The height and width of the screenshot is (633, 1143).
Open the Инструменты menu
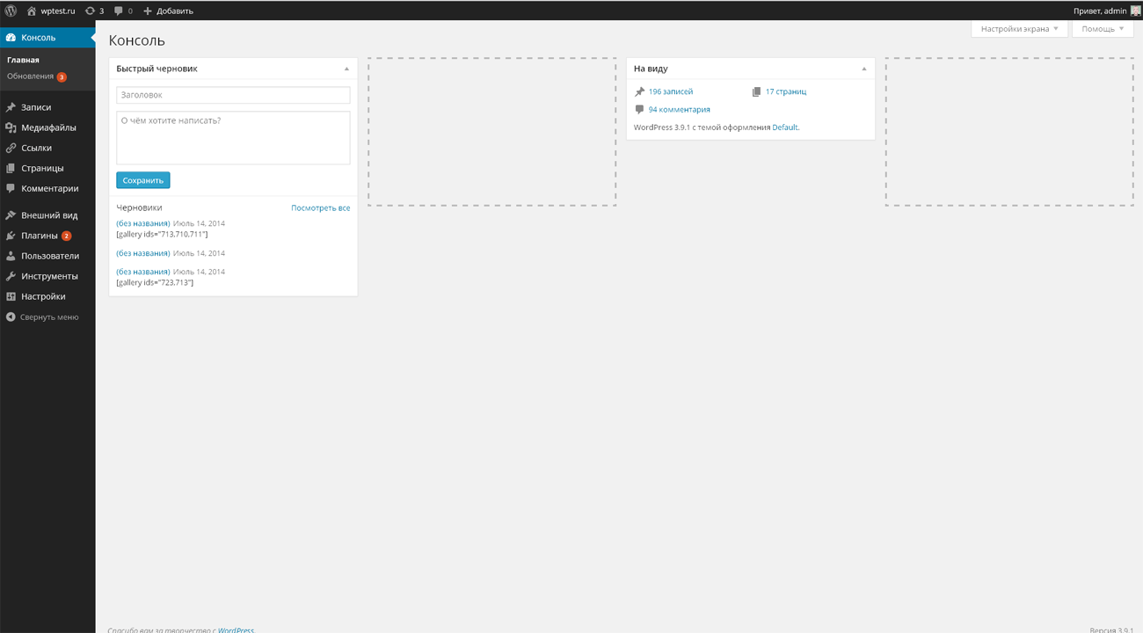pyautogui.click(x=47, y=276)
